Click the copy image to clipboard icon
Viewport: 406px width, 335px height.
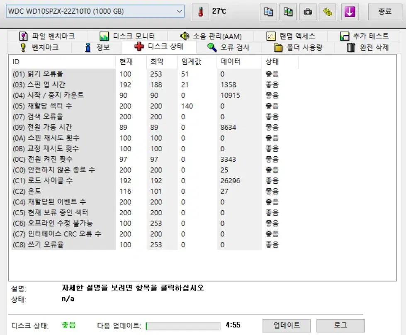[288, 12]
